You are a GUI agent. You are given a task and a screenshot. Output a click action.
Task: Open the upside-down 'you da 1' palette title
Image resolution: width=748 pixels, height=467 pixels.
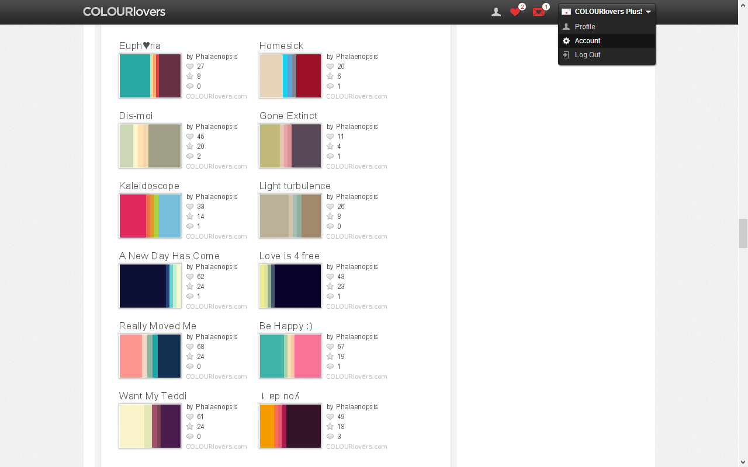tap(280, 396)
